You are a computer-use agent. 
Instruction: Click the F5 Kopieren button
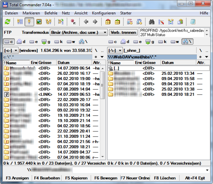coord(76,178)
